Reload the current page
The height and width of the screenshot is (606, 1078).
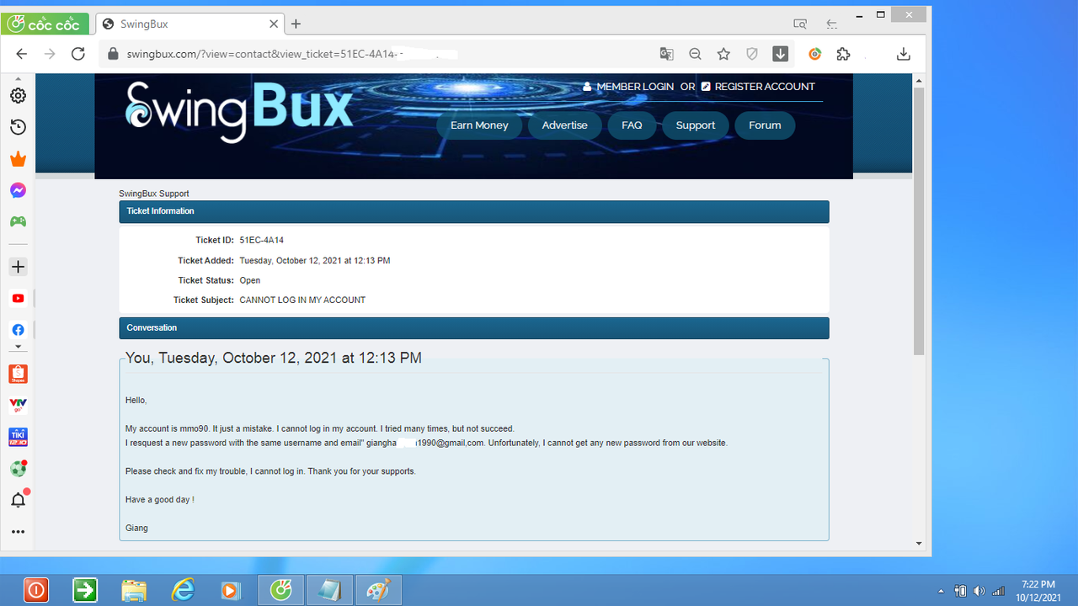point(78,54)
